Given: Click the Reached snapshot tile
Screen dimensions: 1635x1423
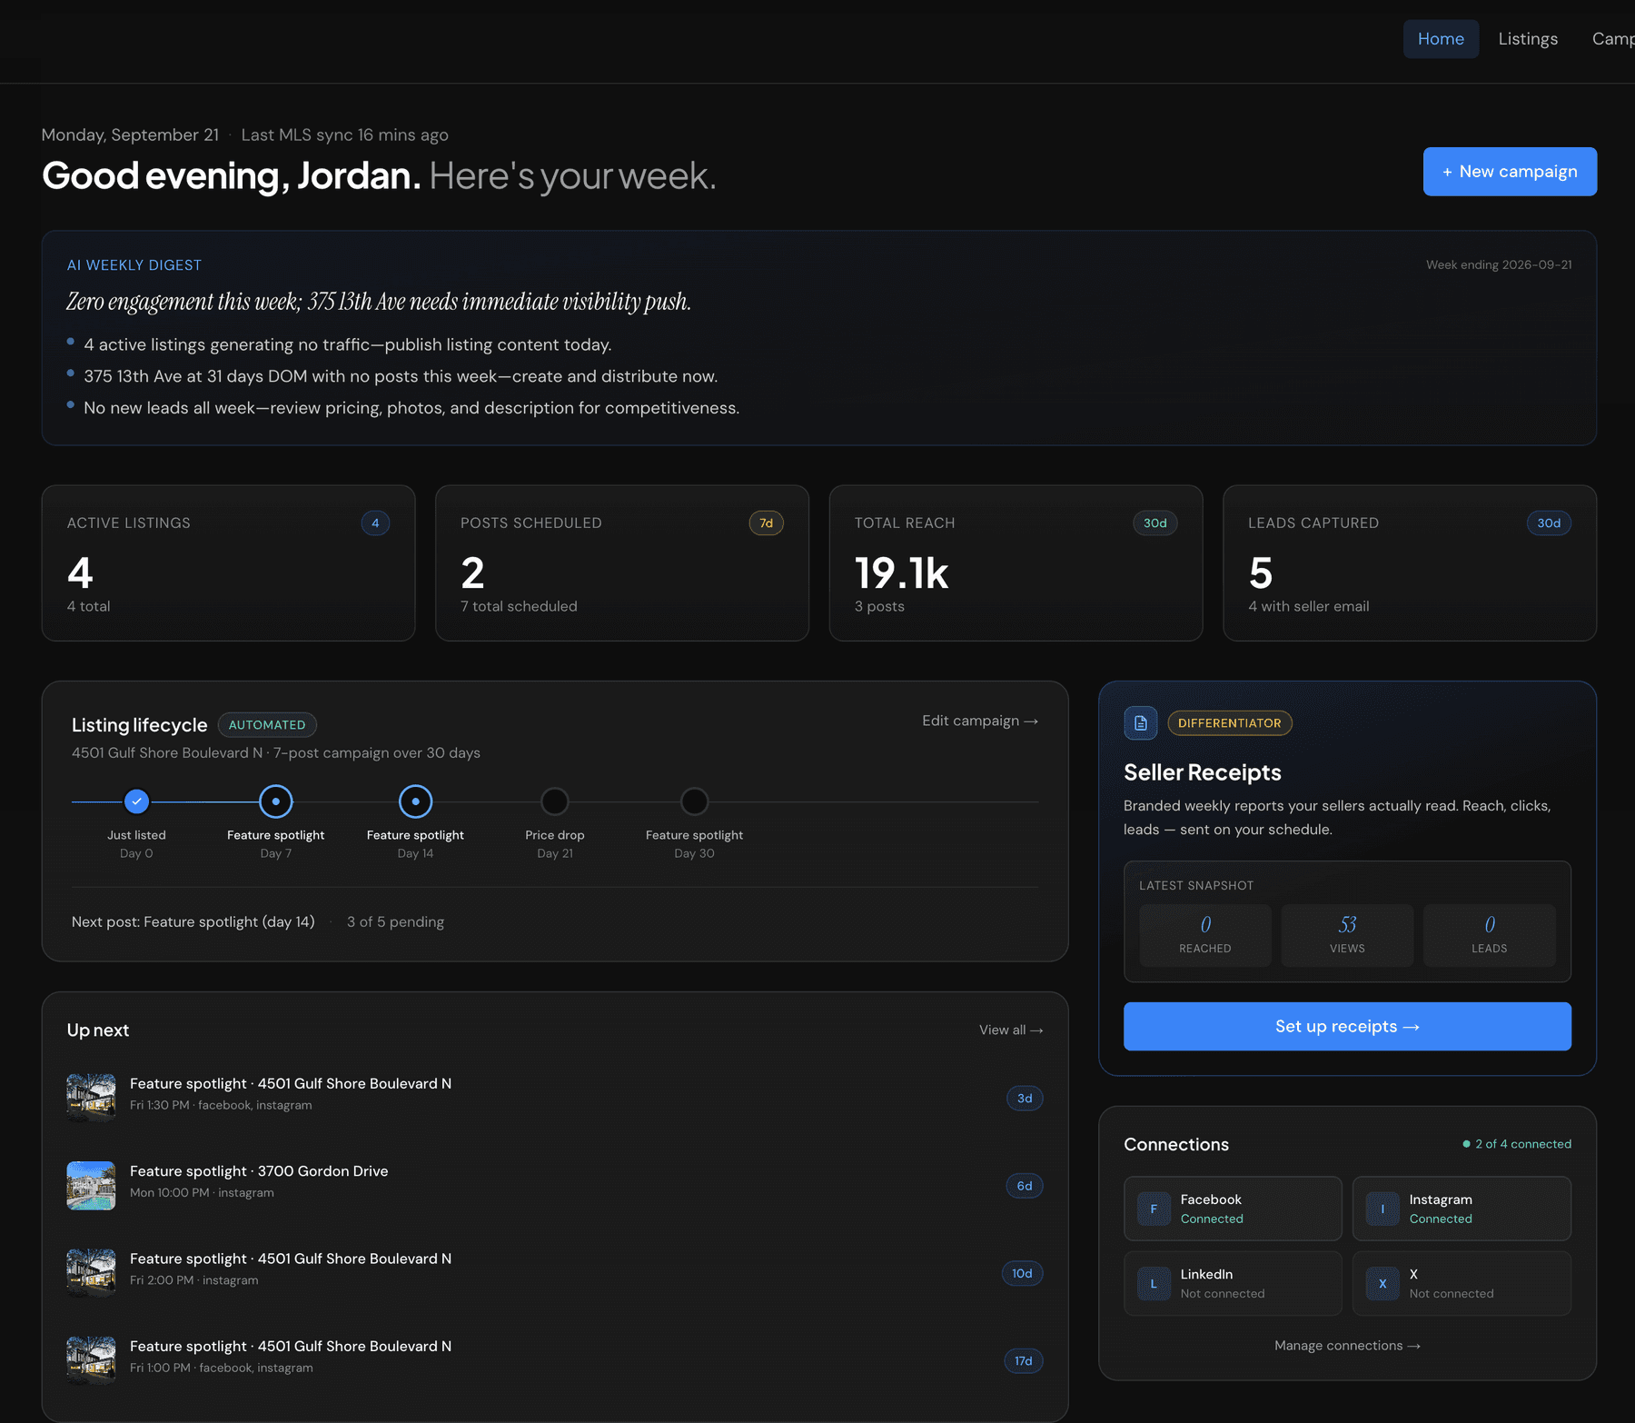Looking at the screenshot, I should click(1205, 935).
